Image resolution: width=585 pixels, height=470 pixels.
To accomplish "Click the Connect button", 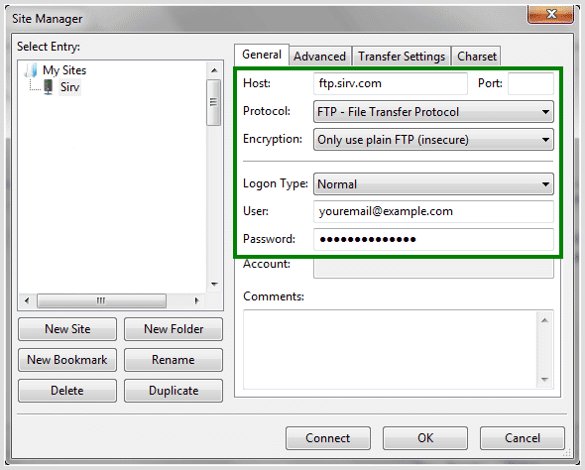I will pos(328,438).
